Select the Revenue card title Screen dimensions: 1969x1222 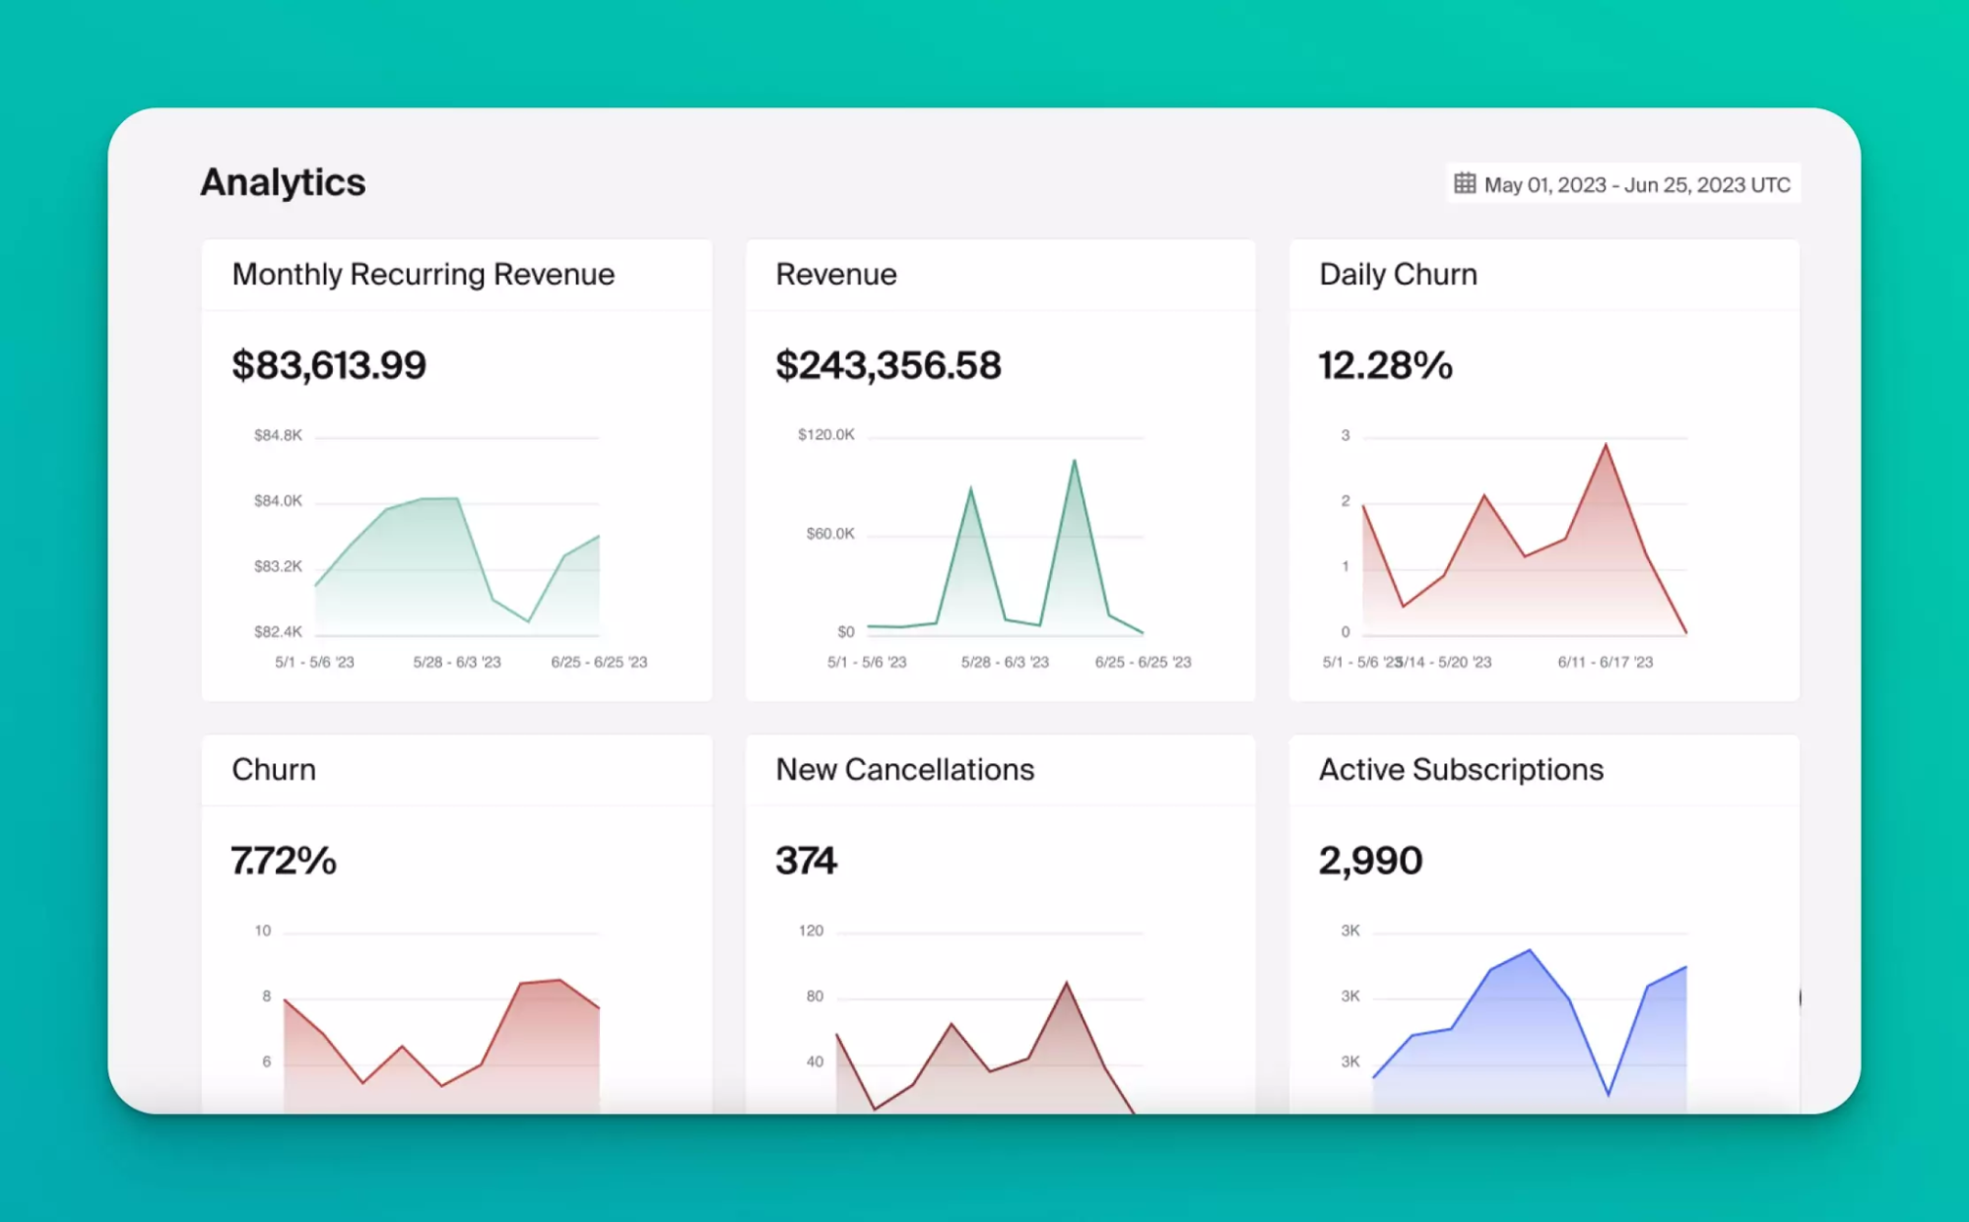click(x=835, y=274)
